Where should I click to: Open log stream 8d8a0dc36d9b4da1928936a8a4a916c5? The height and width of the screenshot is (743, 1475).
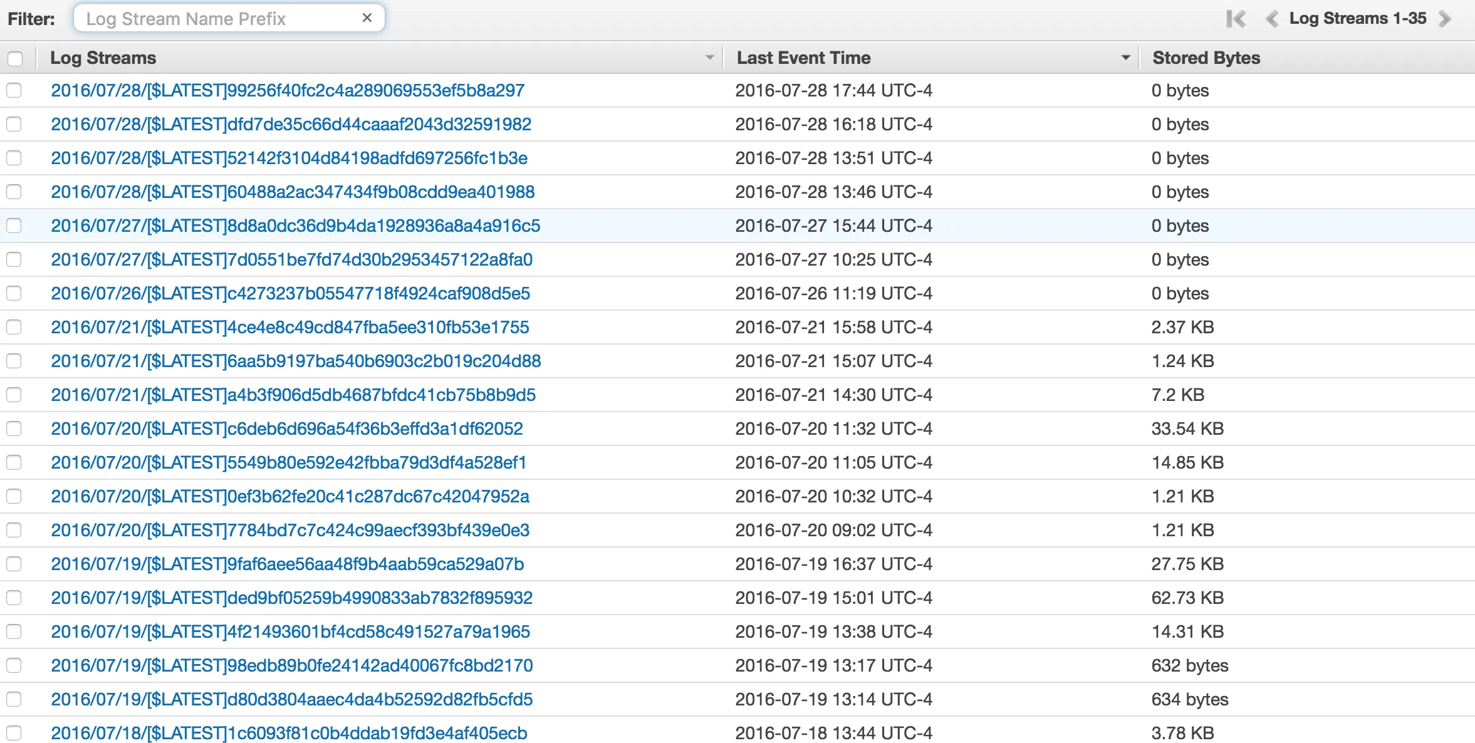pyautogui.click(x=295, y=226)
